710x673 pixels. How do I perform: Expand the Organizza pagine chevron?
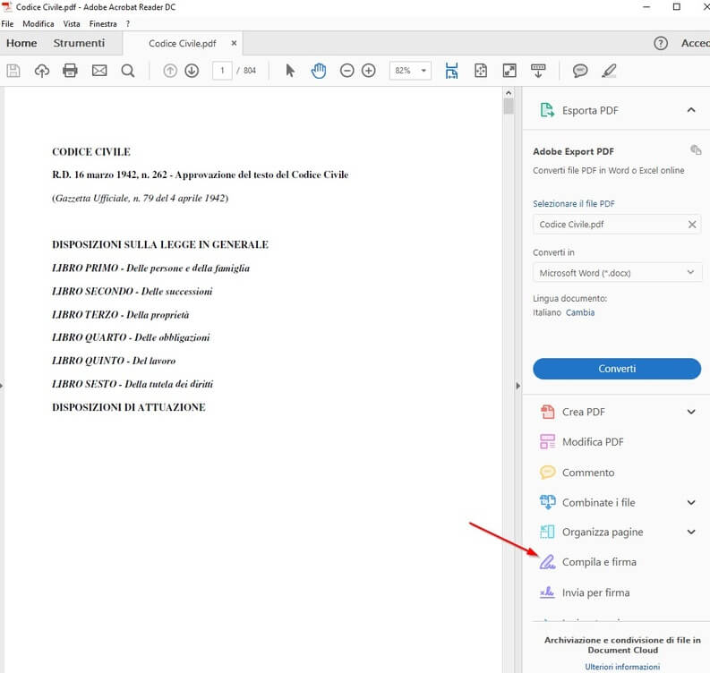(x=691, y=532)
